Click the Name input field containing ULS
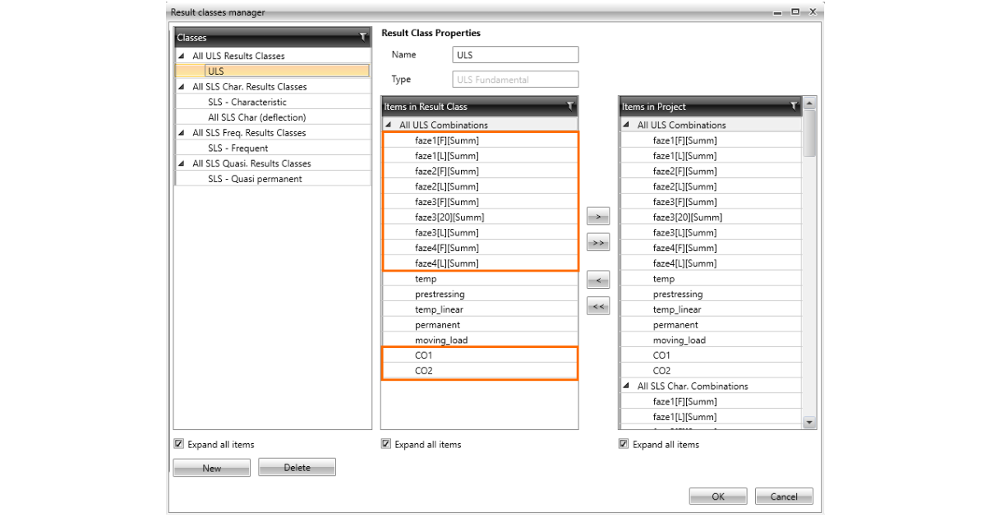 point(515,55)
